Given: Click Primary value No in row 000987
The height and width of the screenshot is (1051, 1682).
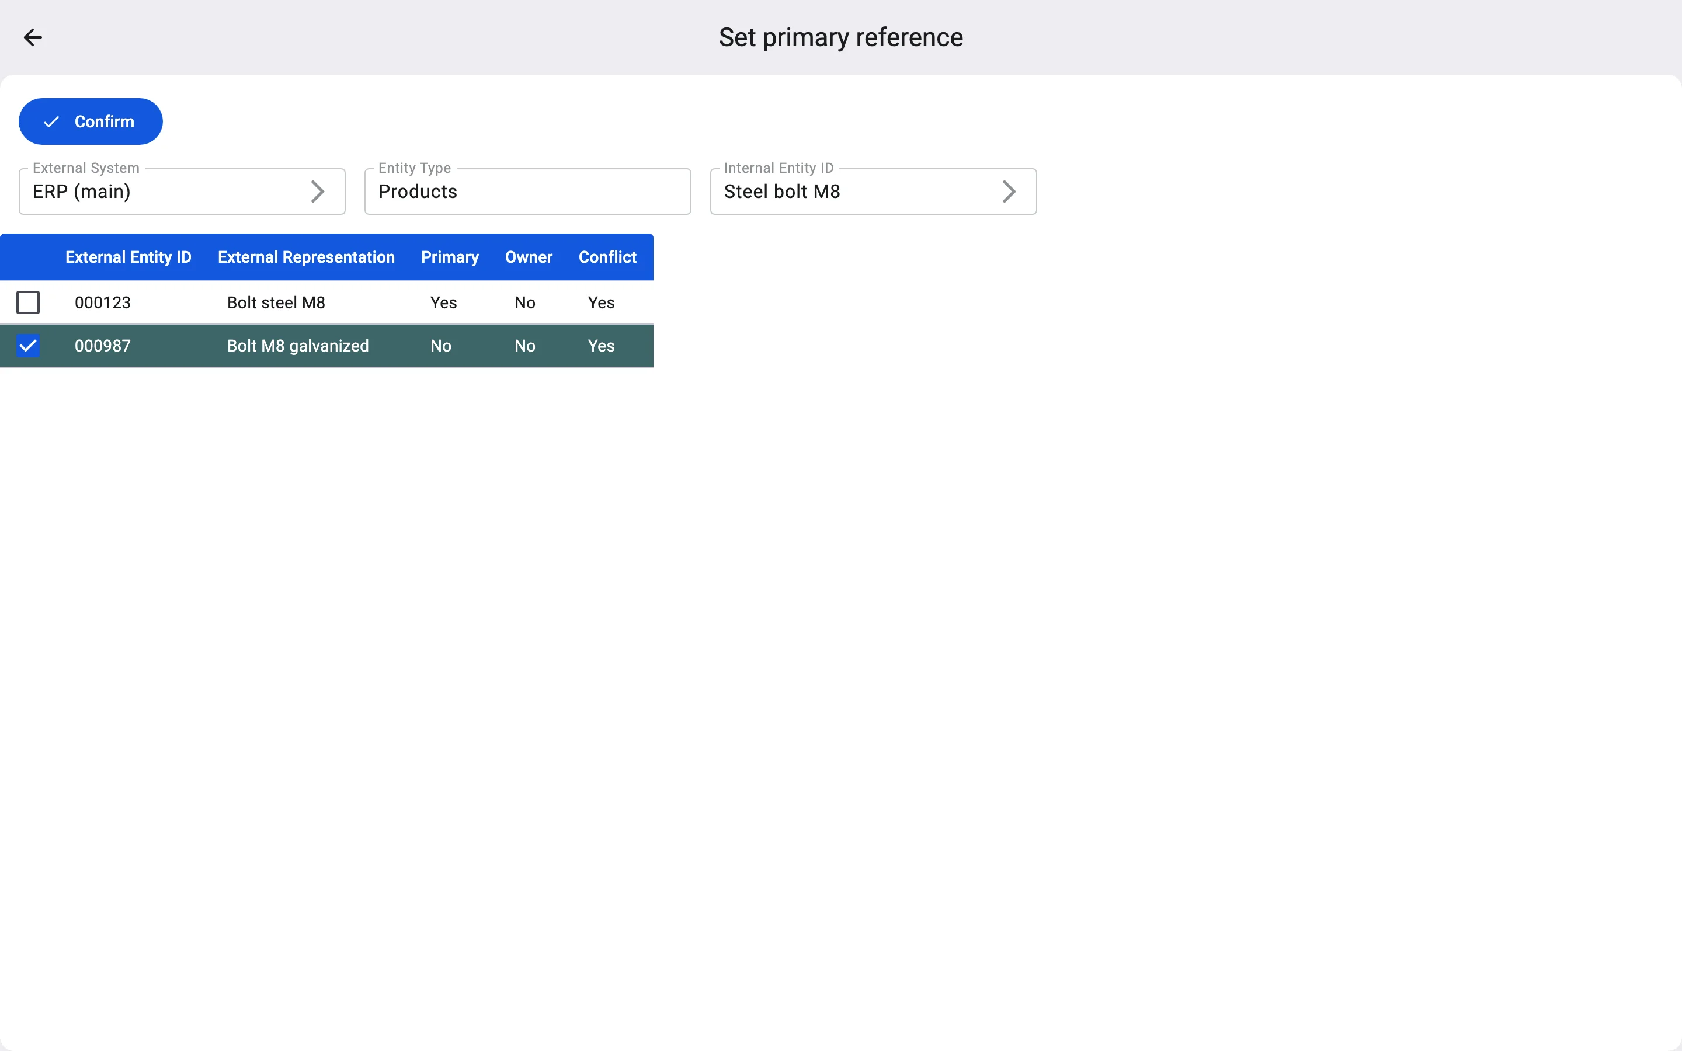Looking at the screenshot, I should [441, 346].
